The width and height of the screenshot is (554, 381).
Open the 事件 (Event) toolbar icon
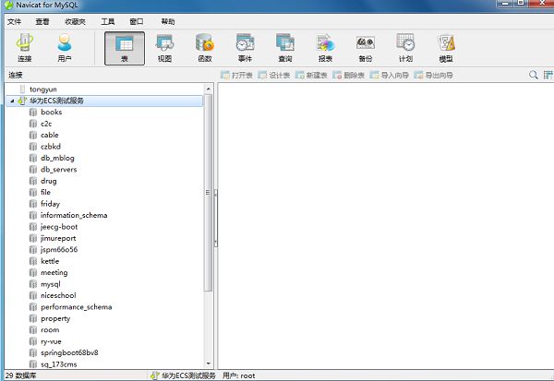pos(245,48)
